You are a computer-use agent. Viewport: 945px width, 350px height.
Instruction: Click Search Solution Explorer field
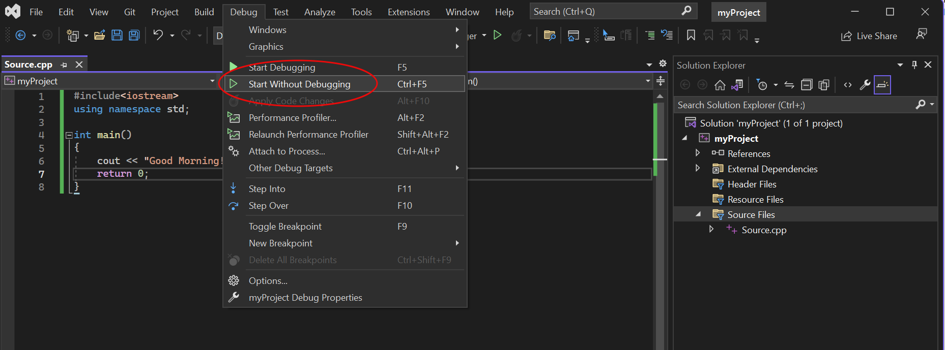[x=796, y=105]
